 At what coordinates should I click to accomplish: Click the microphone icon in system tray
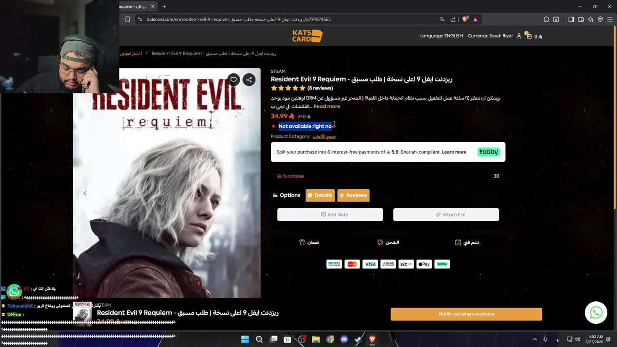tap(545, 339)
